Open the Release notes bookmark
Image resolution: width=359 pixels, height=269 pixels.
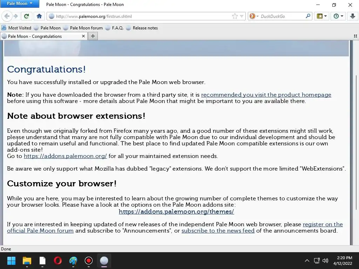[142, 28]
